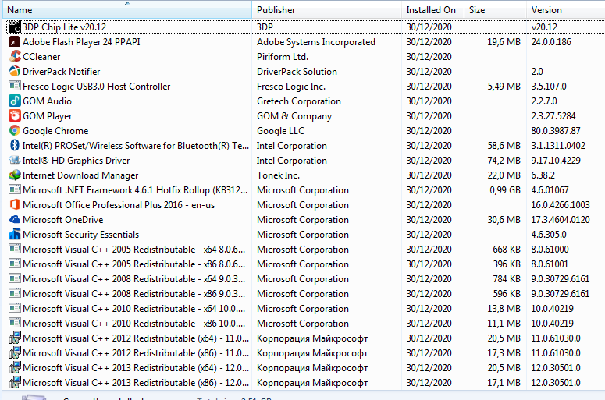Click the 3DP Chip Lite program icon
This screenshot has width=605, height=400.
[15, 27]
